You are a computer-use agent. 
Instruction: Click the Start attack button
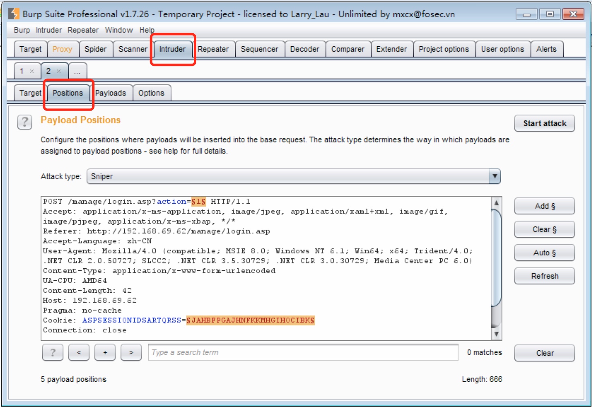pyautogui.click(x=545, y=123)
